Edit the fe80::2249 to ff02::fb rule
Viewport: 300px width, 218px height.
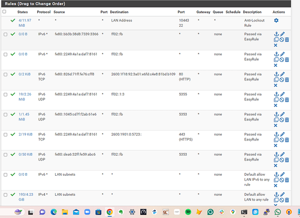point(282,54)
